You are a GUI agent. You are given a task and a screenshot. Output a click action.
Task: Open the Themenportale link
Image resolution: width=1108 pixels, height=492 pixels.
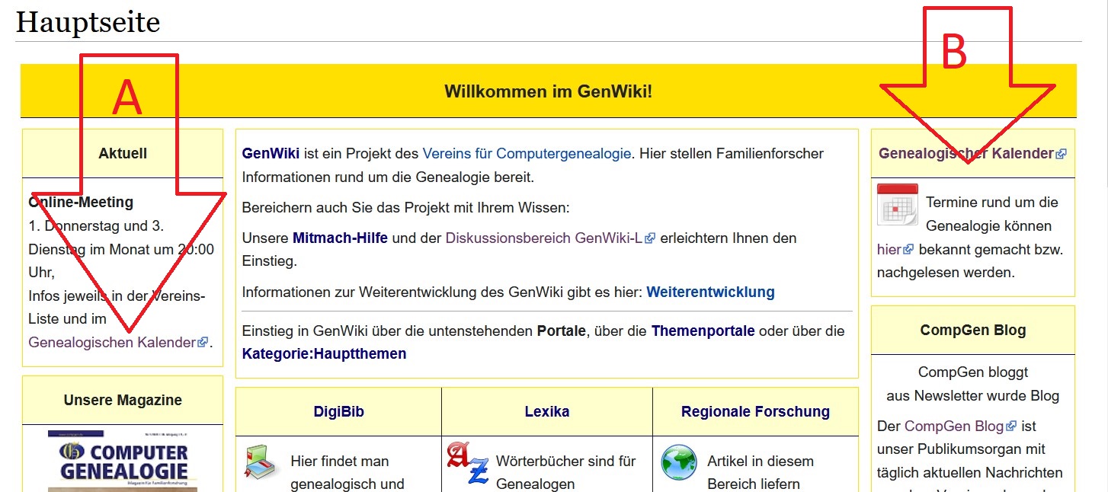(x=703, y=331)
